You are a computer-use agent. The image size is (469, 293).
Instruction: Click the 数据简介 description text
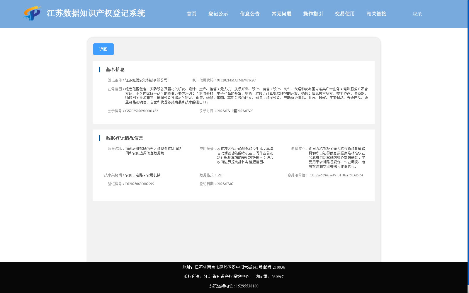pos(337,158)
